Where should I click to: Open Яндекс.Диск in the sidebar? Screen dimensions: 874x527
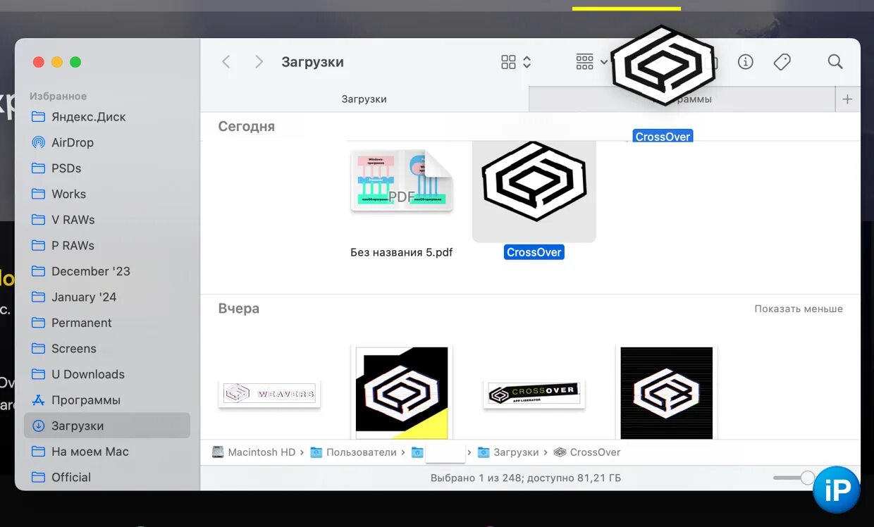pos(107,117)
